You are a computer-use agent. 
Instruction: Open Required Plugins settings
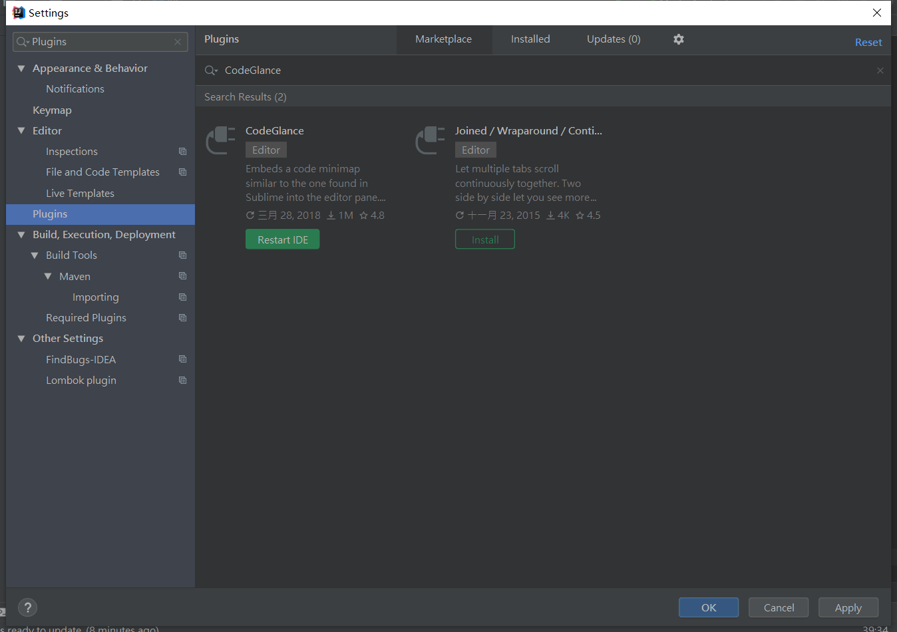[x=86, y=318]
